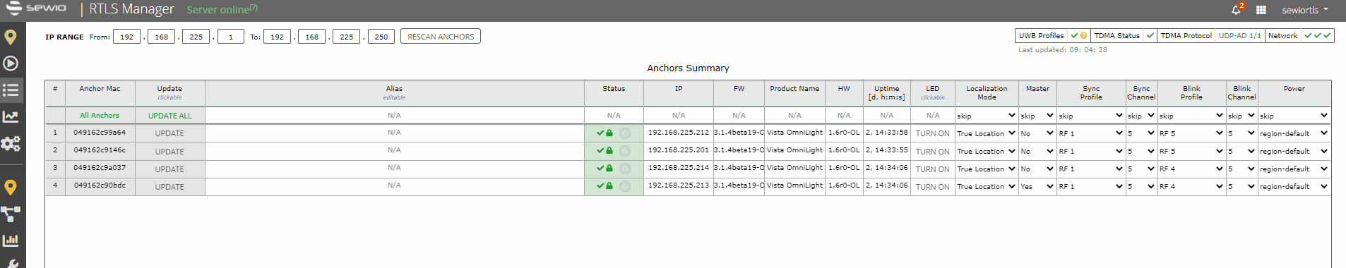
Task: Click UPDATE ALL for all anchors
Action: (x=169, y=116)
